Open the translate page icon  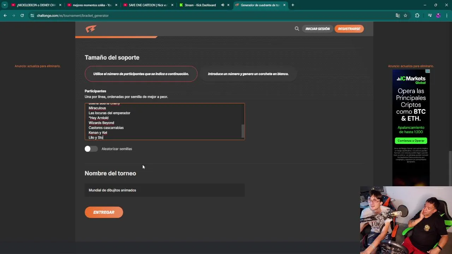click(x=398, y=16)
